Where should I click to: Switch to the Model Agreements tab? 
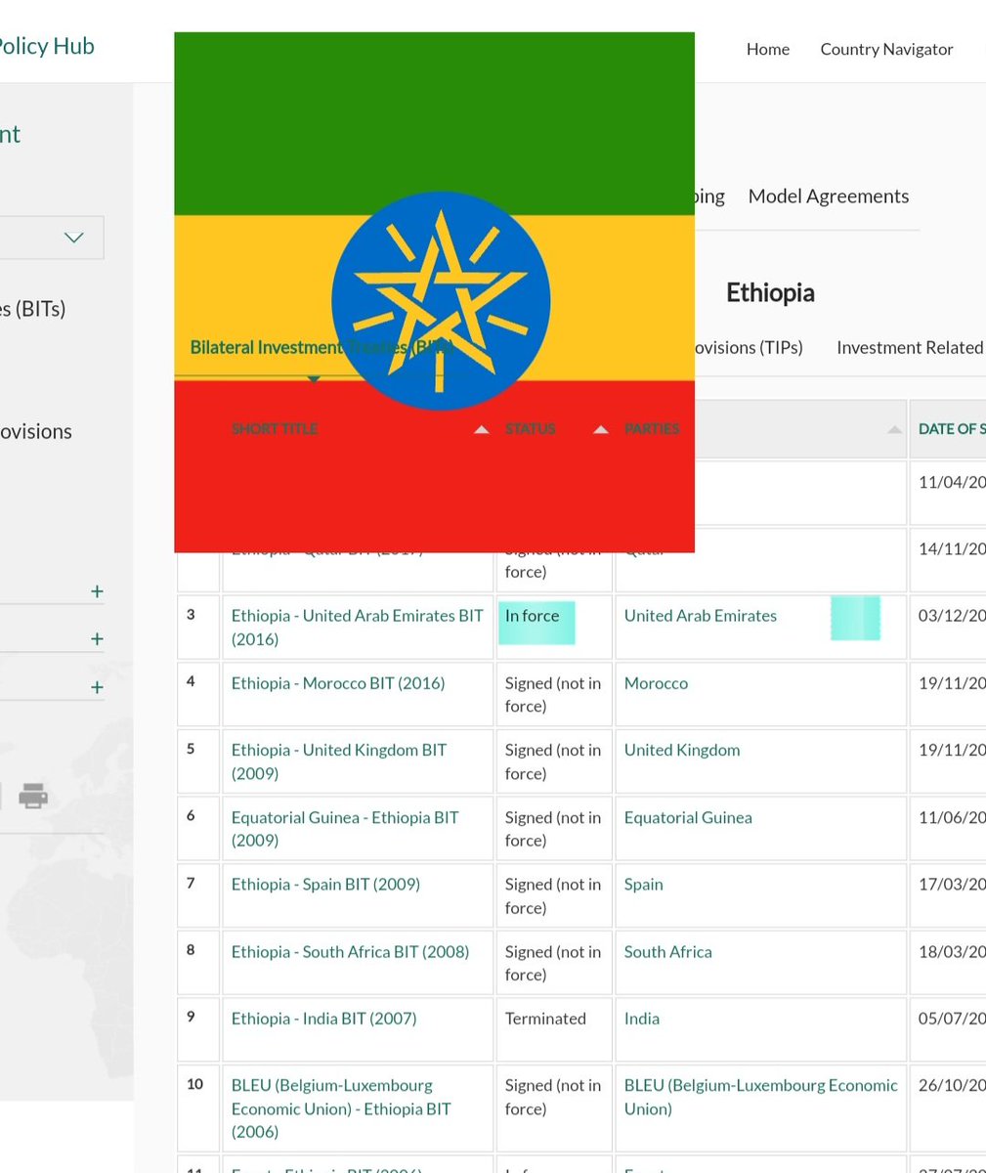pos(829,196)
